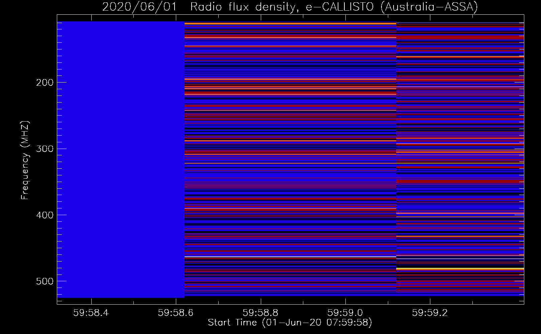Viewport: 541px width, 334px height.
Task: Click the 59:59.2 time tick label
Action: click(x=430, y=313)
